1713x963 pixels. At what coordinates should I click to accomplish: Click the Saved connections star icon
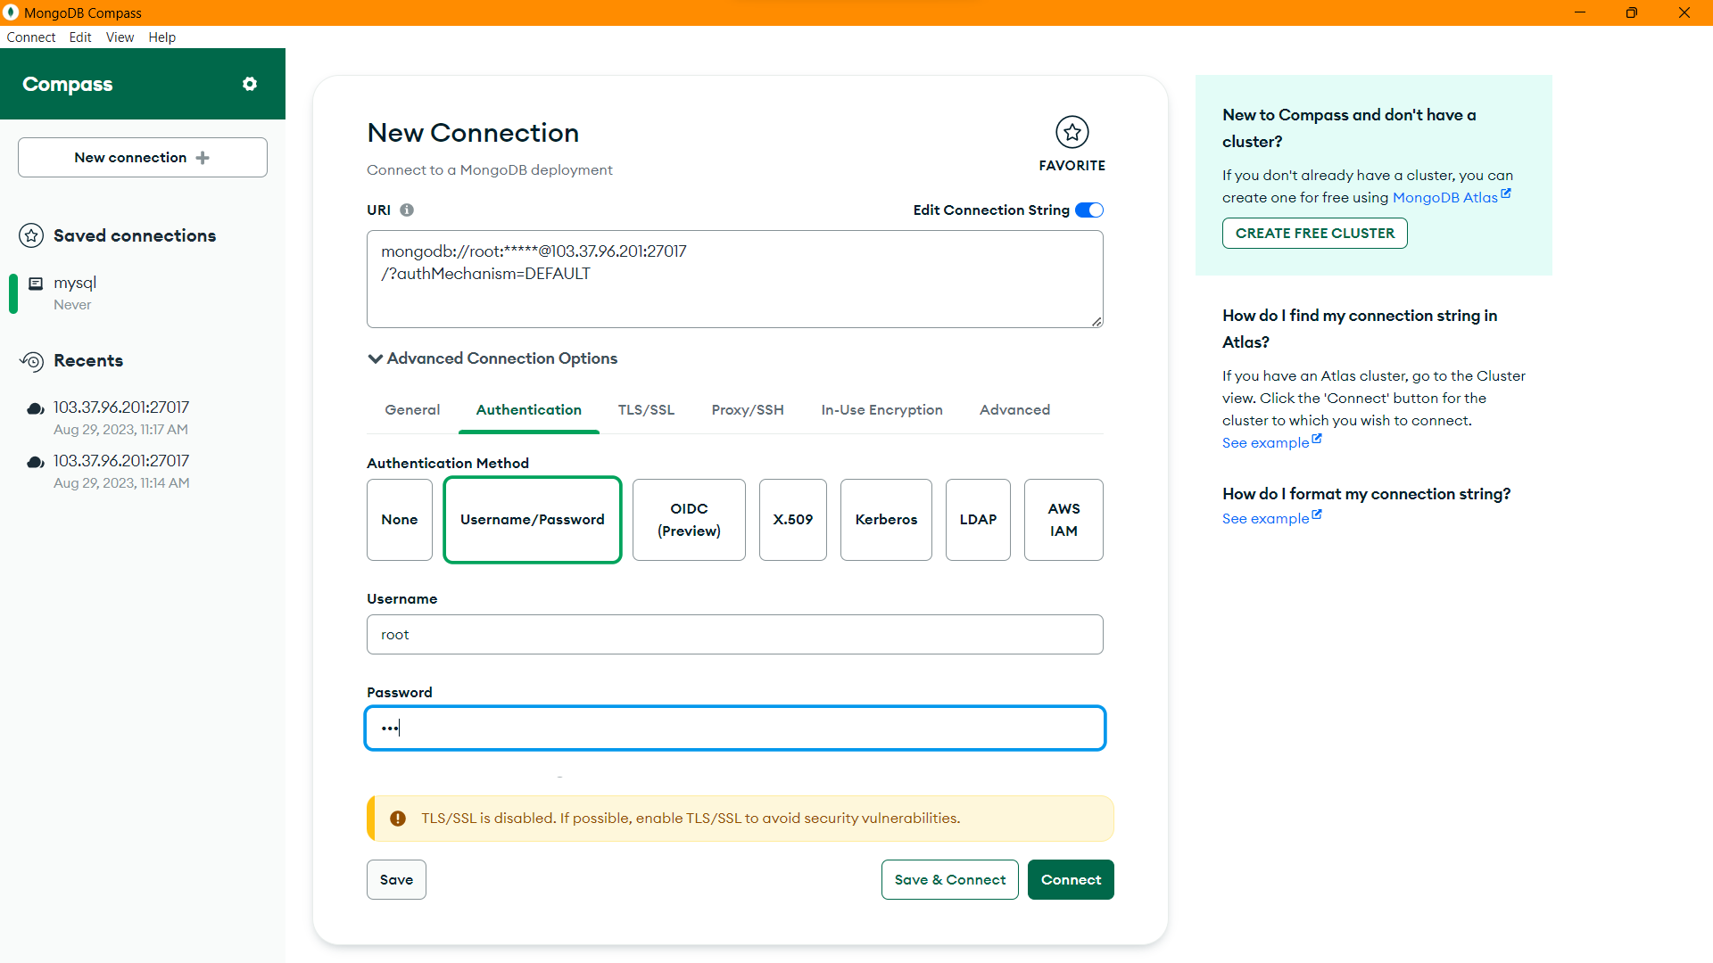click(x=31, y=235)
